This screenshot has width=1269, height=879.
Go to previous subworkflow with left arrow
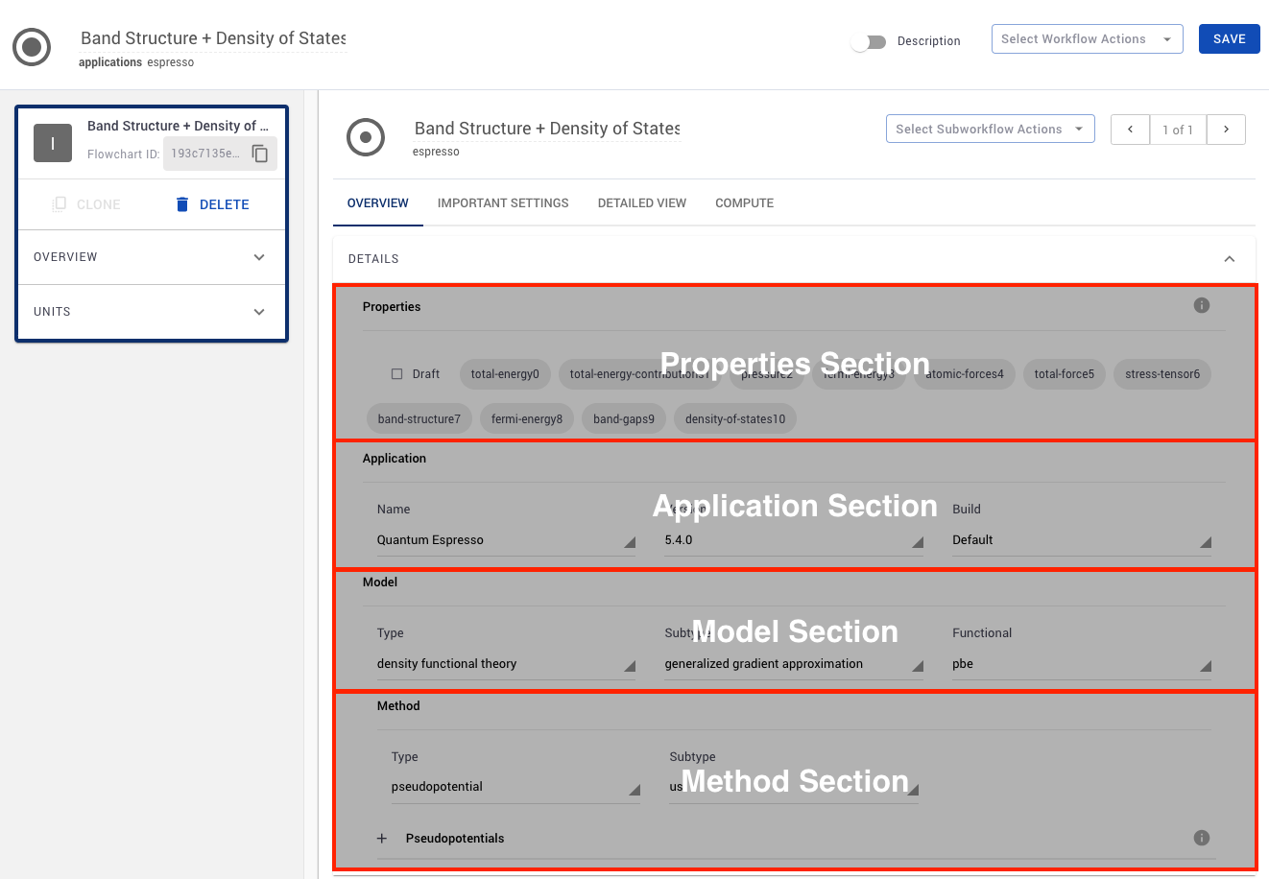click(x=1130, y=130)
